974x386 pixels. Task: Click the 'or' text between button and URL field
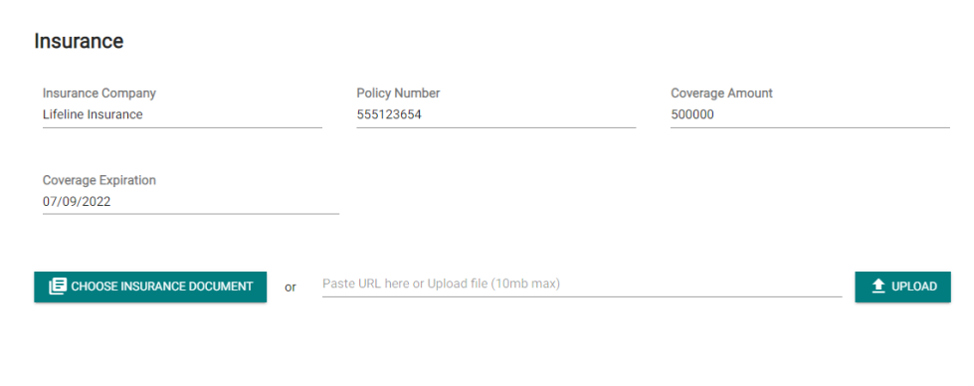click(x=291, y=288)
